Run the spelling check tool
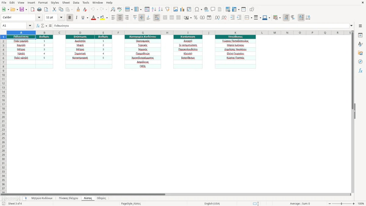 pyautogui.click(x=120, y=9)
